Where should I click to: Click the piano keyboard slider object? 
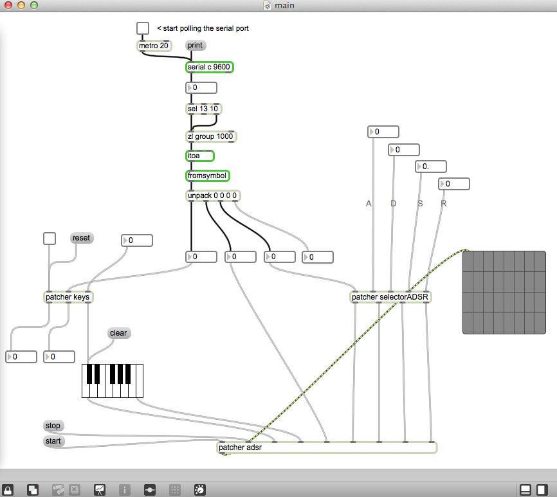pos(113,381)
